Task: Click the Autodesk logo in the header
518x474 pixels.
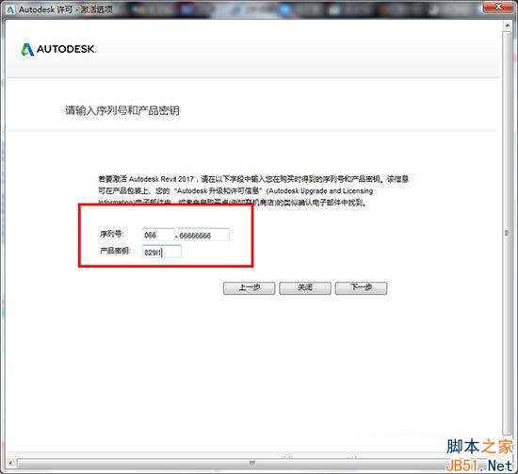Action: 58,49
